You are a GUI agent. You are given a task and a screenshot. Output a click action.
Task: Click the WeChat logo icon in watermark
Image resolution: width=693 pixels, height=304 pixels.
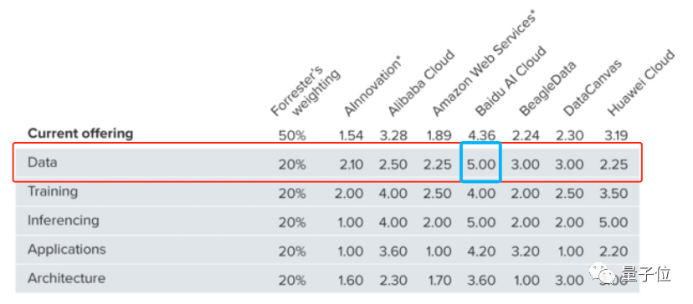(x=601, y=275)
